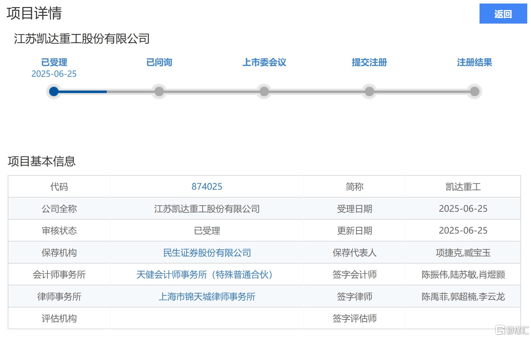Image resolution: width=531 pixels, height=337 pixels.
Task: Select the 注册结果 stage label
Action: click(x=475, y=62)
